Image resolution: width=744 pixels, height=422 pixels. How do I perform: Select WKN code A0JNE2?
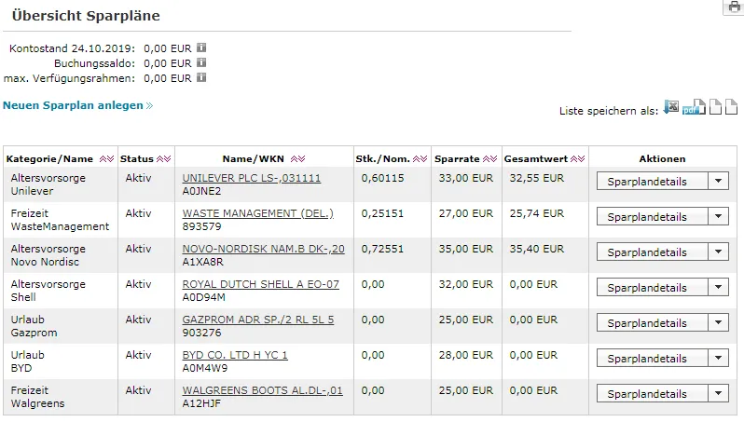(201, 191)
